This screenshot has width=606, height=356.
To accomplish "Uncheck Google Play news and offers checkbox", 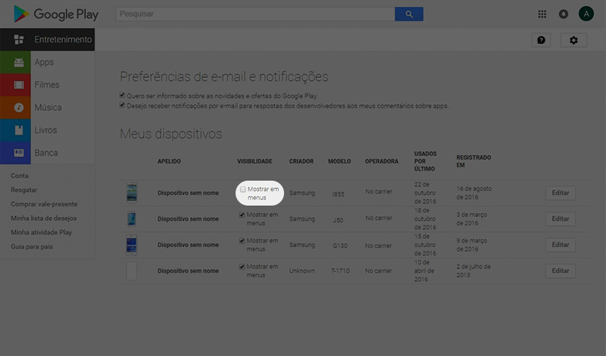I will pyautogui.click(x=123, y=95).
